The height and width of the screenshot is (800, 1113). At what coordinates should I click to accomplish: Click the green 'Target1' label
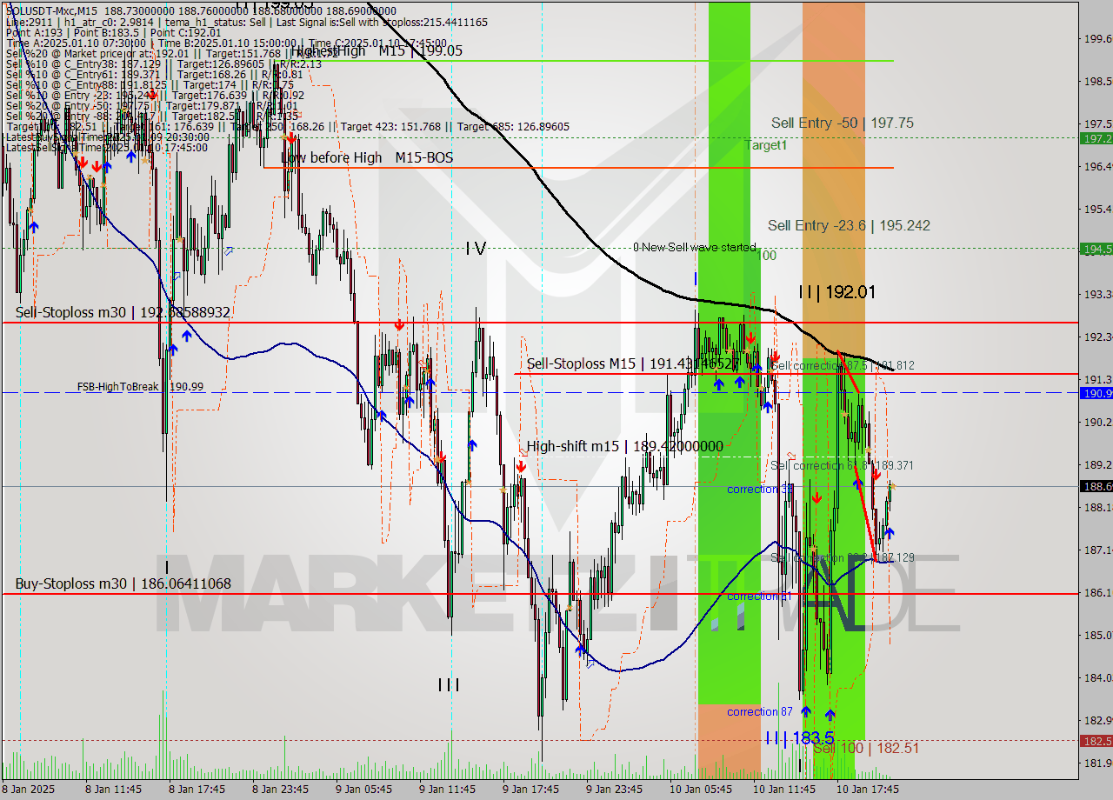[x=765, y=146]
